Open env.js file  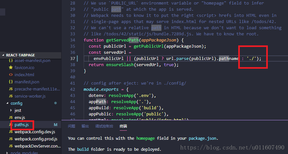coord(20,118)
